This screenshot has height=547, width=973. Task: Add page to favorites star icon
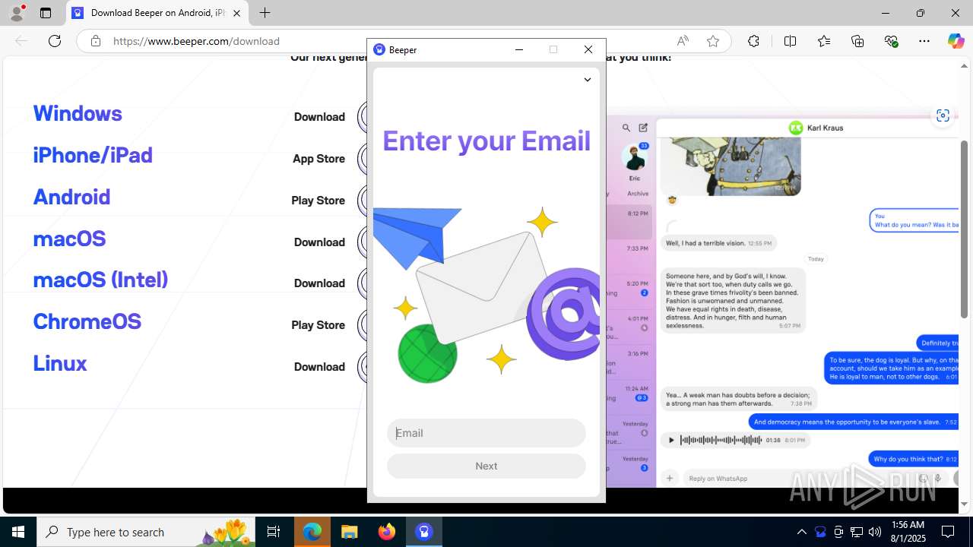(x=713, y=41)
